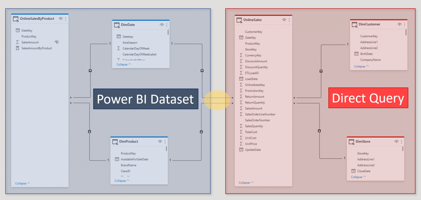Open more options for DimCustomer table

404,24
